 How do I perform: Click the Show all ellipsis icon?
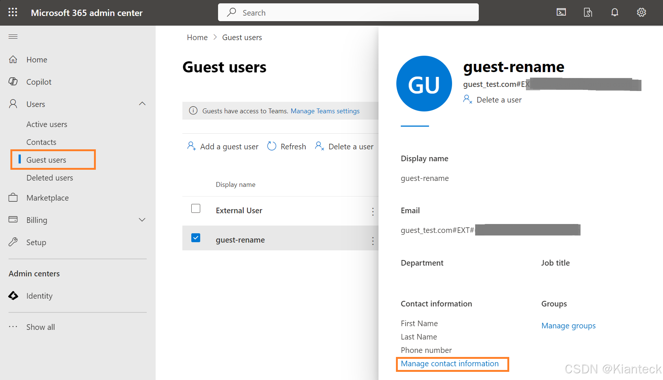13,327
